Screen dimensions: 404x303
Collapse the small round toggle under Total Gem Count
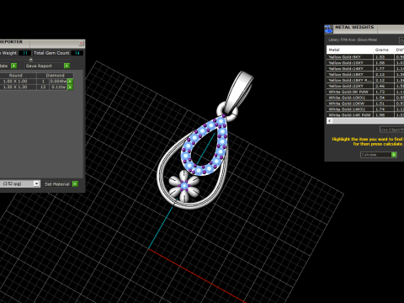point(31,60)
